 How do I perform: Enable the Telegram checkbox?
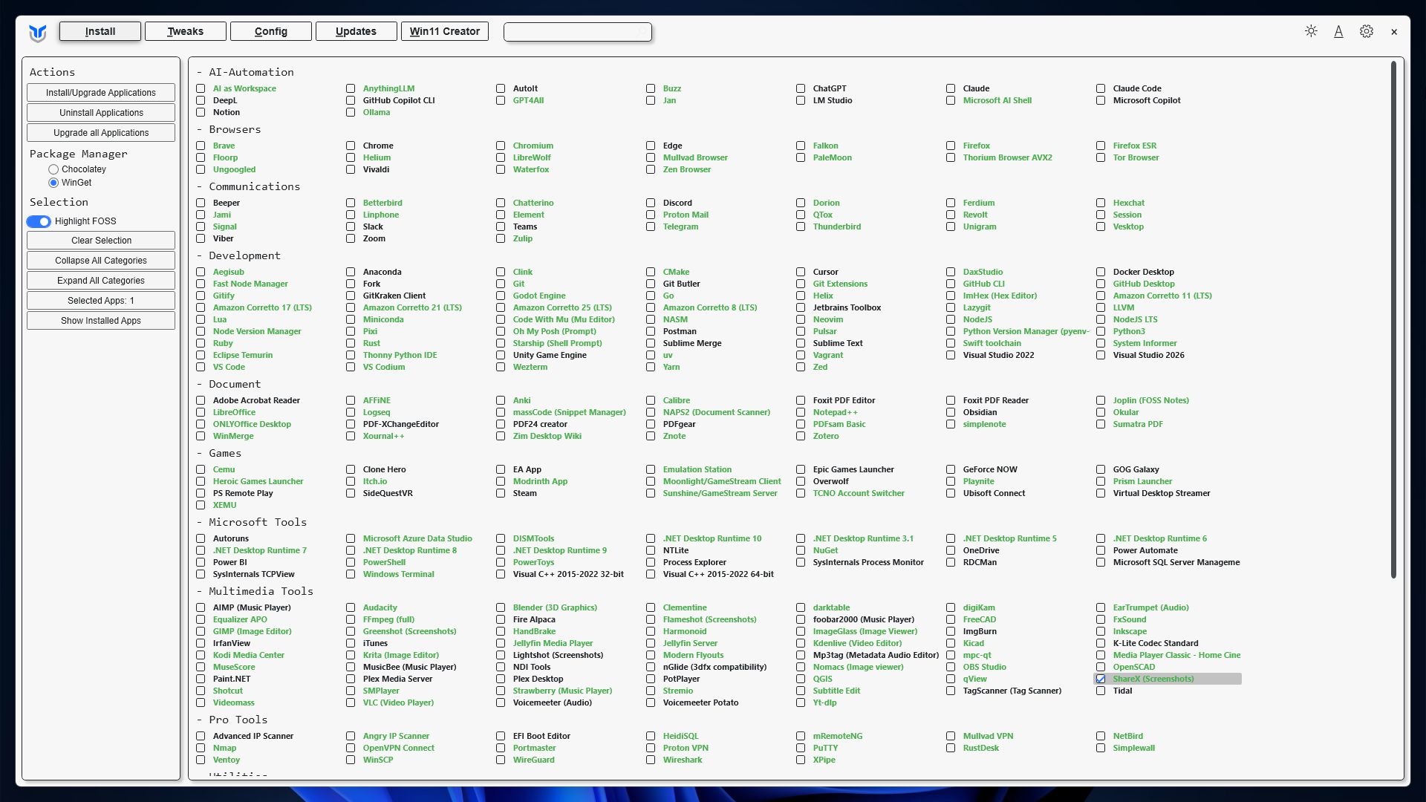tap(651, 226)
